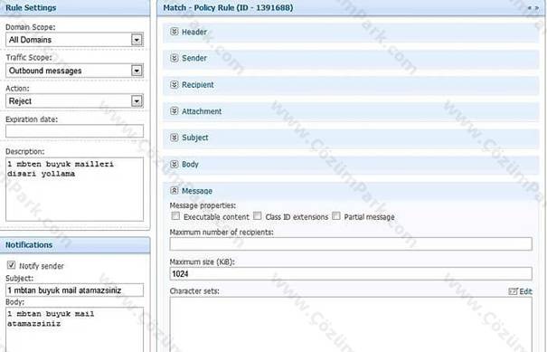Collapse the Message section
The height and width of the screenshot is (352, 547).
point(174,191)
